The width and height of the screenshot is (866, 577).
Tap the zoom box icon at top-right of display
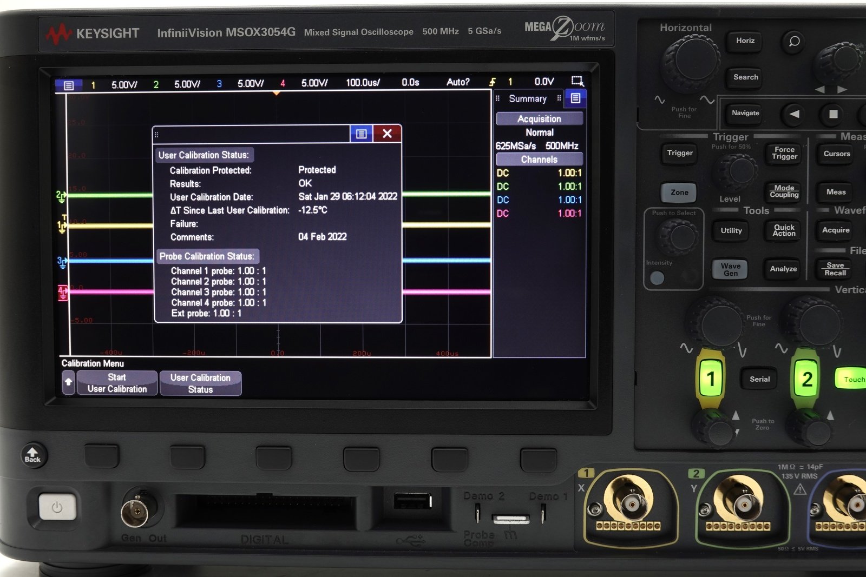pos(578,82)
